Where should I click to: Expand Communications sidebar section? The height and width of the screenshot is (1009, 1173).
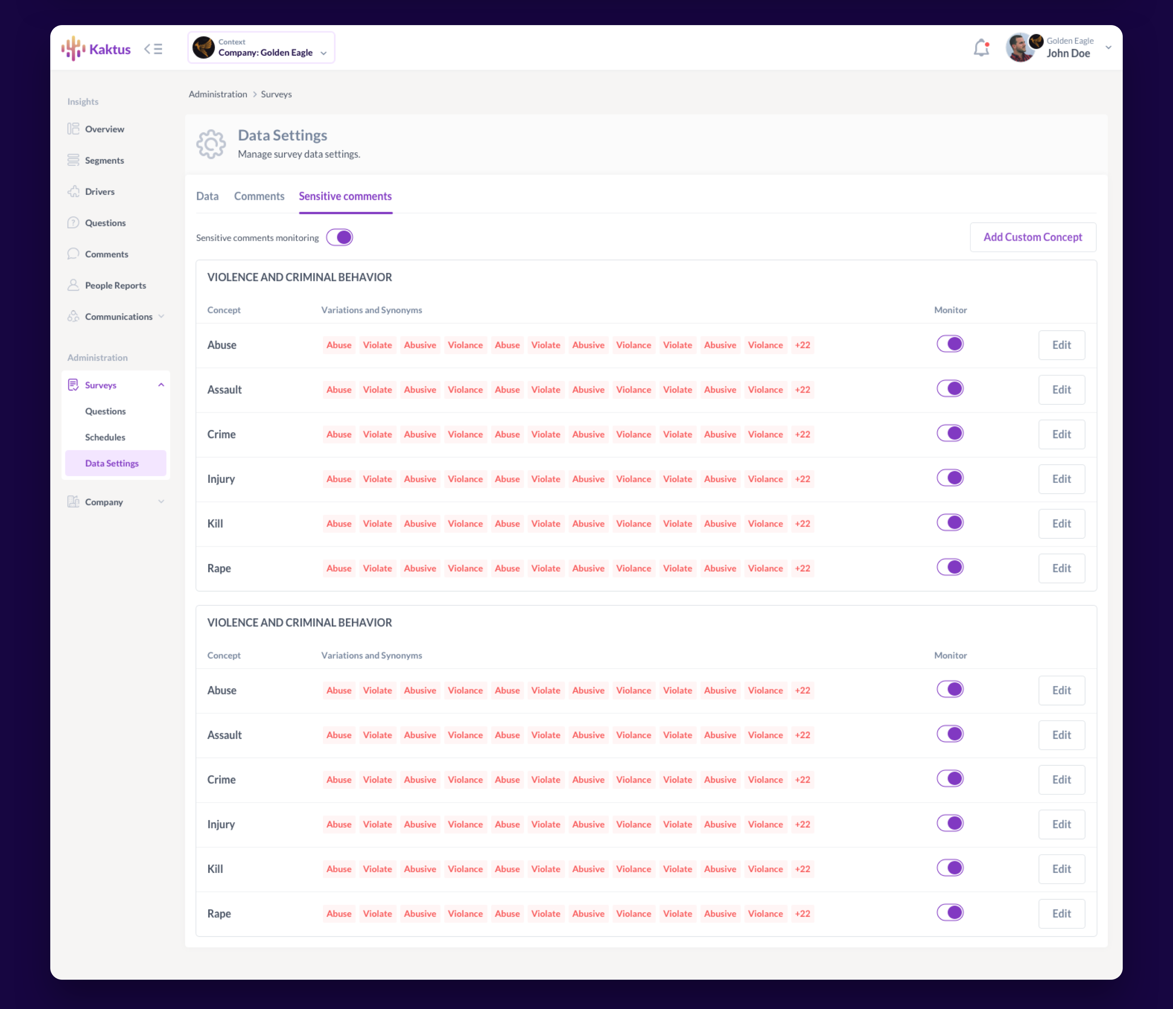pos(161,317)
